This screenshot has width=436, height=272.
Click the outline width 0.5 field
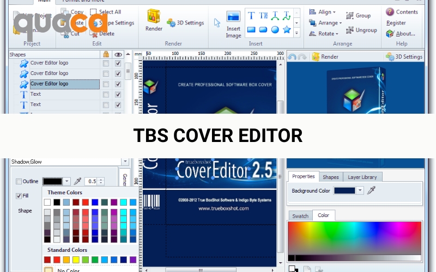point(92,182)
